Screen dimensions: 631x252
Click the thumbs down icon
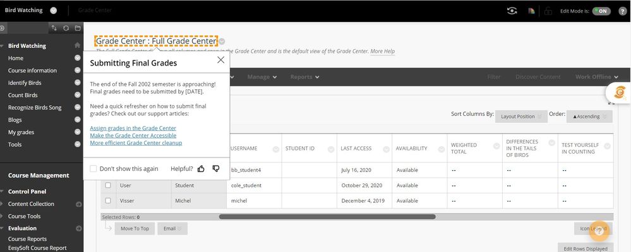215,169
